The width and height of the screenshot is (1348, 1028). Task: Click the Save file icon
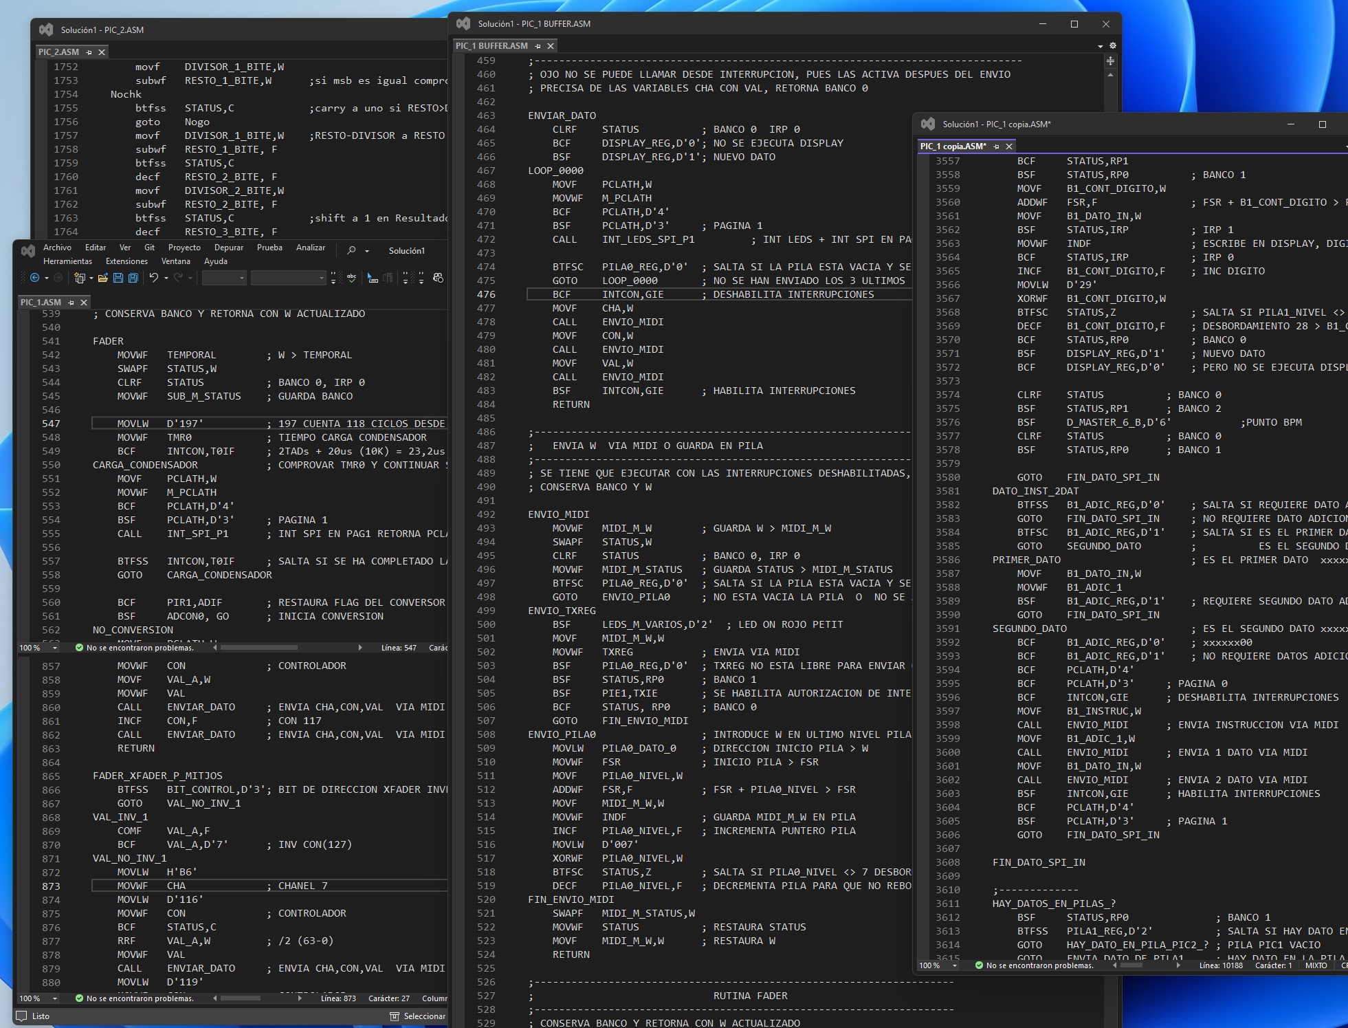tap(118, 278)
